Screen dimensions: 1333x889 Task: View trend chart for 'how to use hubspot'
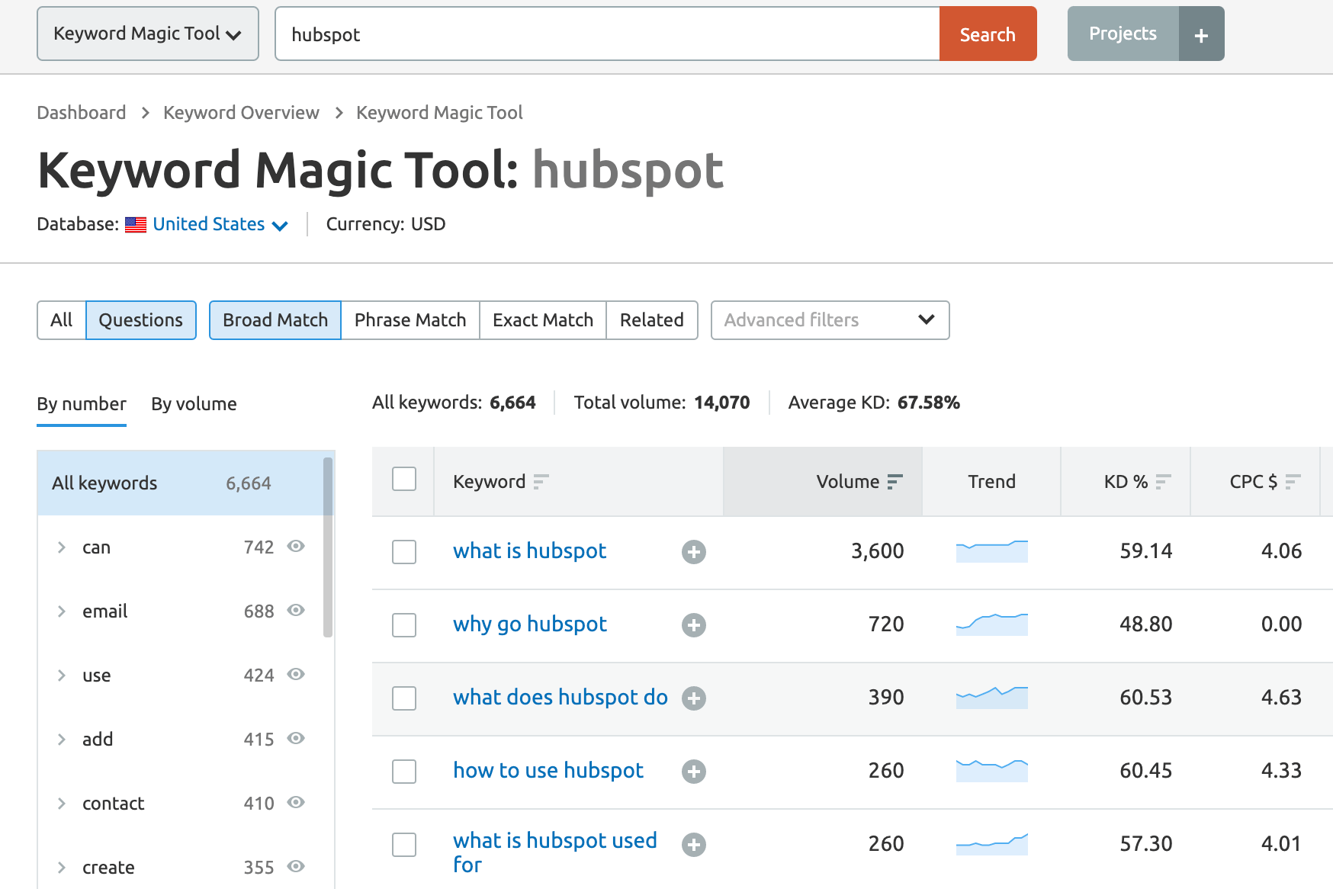[991, 770]
